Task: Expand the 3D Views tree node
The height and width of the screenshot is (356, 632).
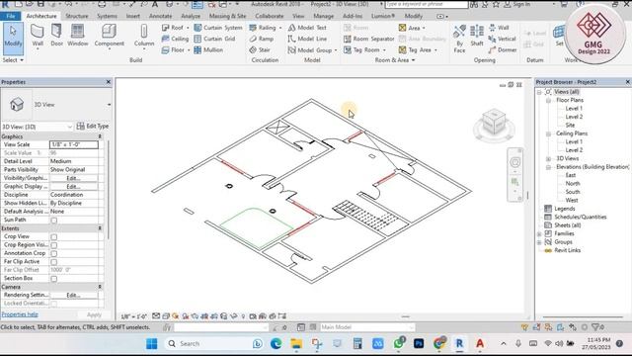Action: point(548,158)
